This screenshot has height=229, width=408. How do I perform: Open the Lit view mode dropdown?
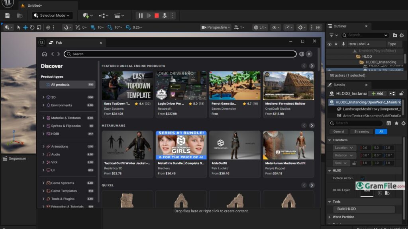coord(260,27)
